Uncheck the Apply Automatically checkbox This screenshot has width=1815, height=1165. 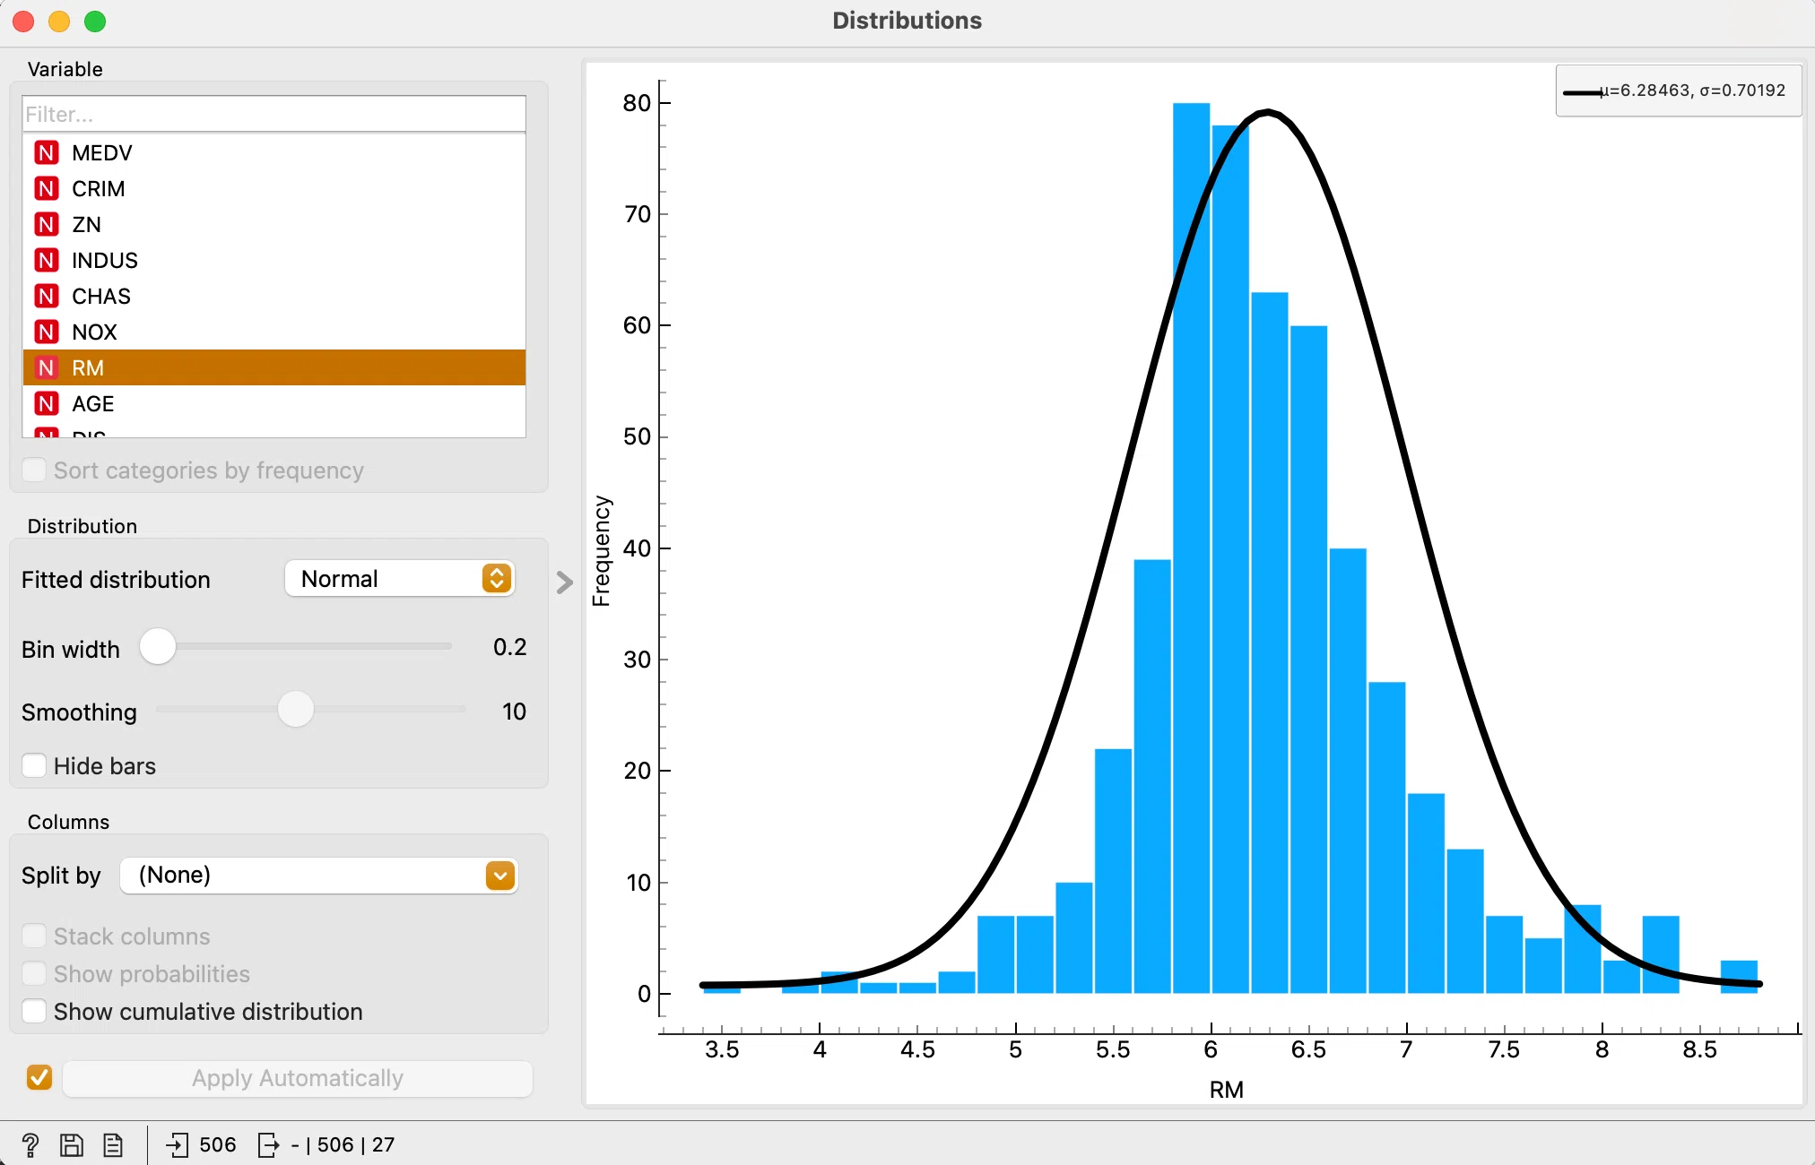tap(39, 1077)
